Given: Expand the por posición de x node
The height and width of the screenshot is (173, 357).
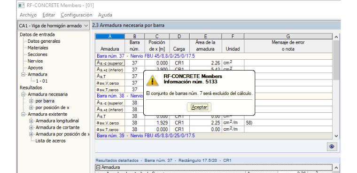Looking at the screenshot, I should tap(31, 107).
